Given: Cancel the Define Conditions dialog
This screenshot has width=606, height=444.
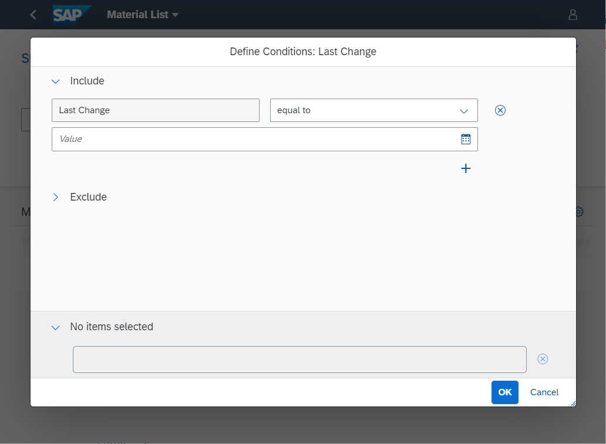Looking at the screenshot, I should point(544,392).
